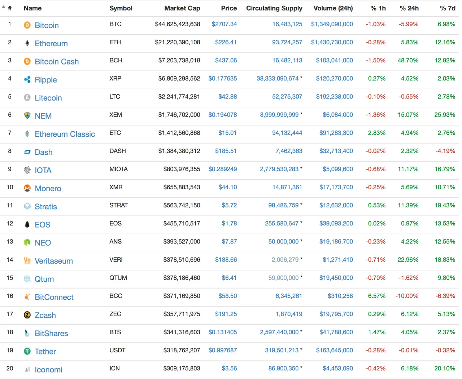The image size is (462, 379).
Task: Click the Qtum logo icon
Action: pos(27,279)
